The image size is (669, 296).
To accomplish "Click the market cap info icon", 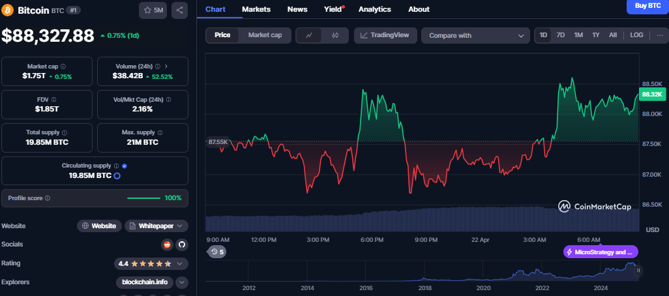I will [63, 67].
